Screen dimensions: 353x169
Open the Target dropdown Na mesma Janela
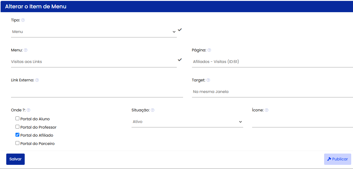click(272, 92)
